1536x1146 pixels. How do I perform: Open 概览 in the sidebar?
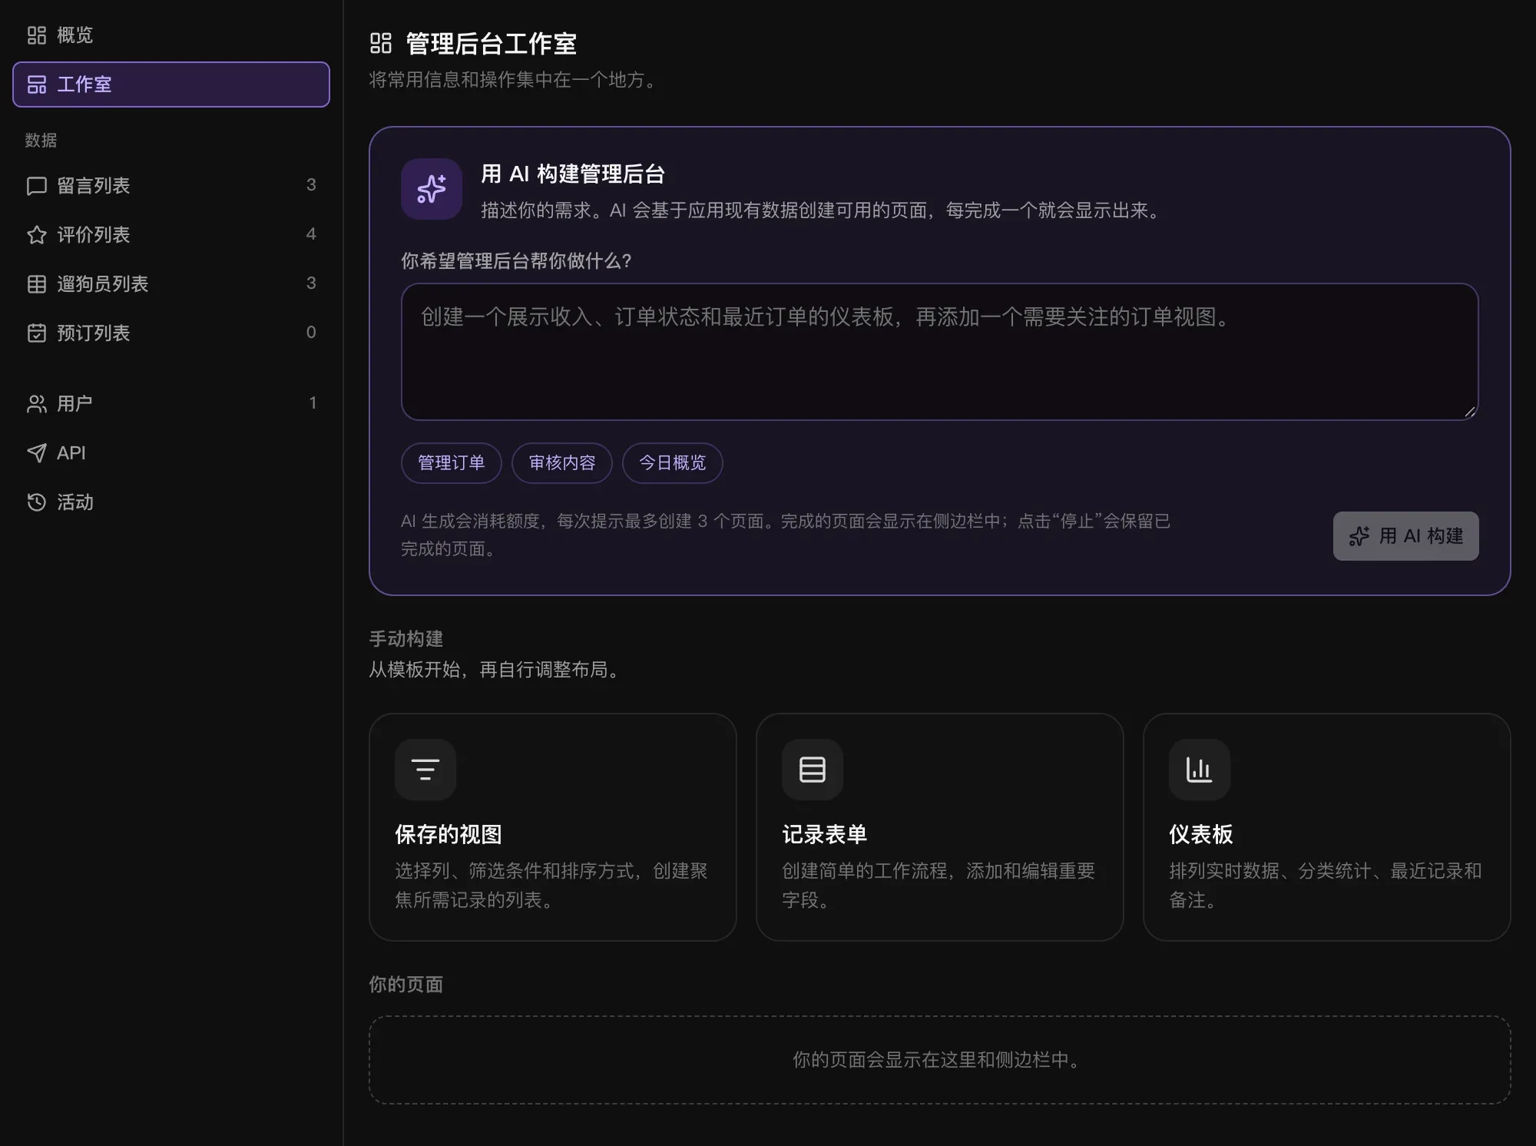(171, 35)
